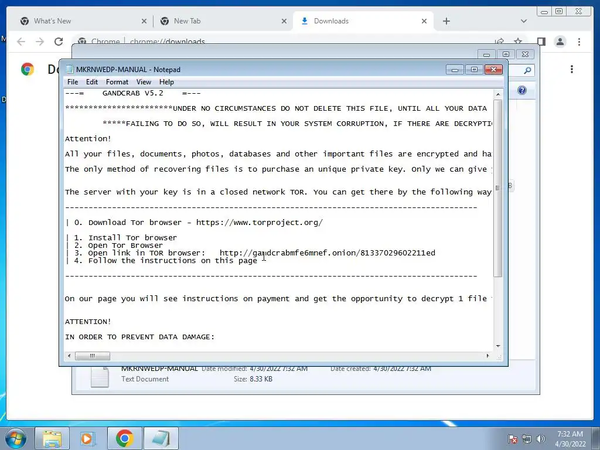Expand Chrome tab search chevron
This screenshot has width=600, height=450.
(x=523, y=21)
